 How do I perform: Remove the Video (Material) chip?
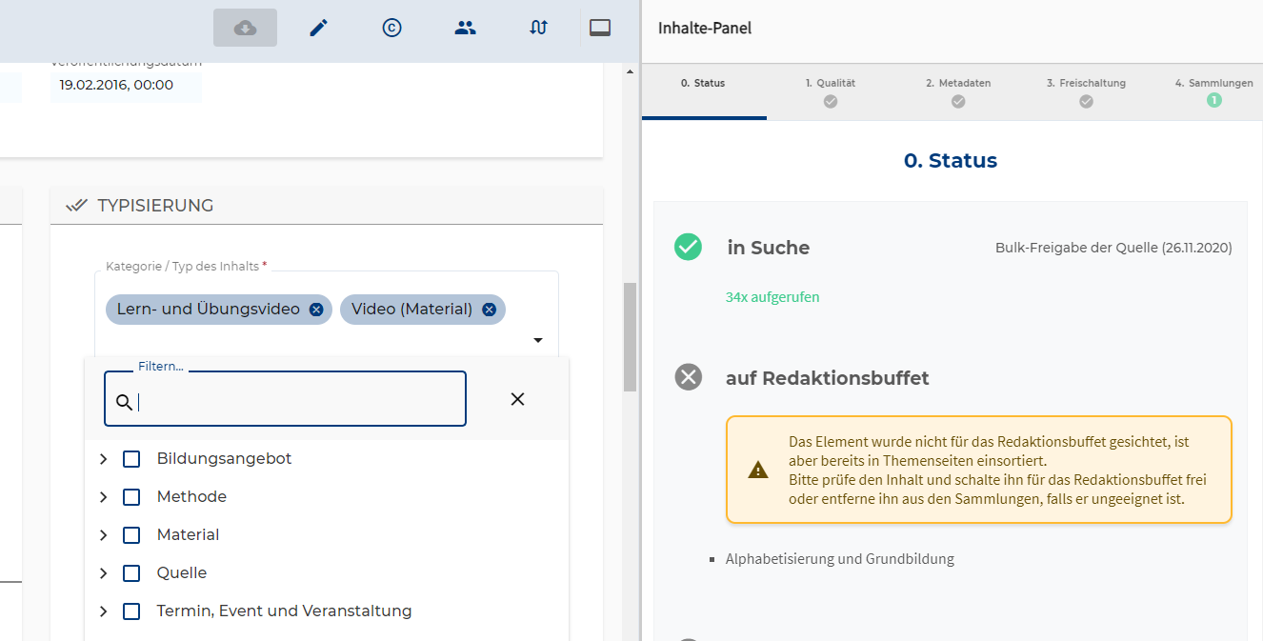[489, 310]
